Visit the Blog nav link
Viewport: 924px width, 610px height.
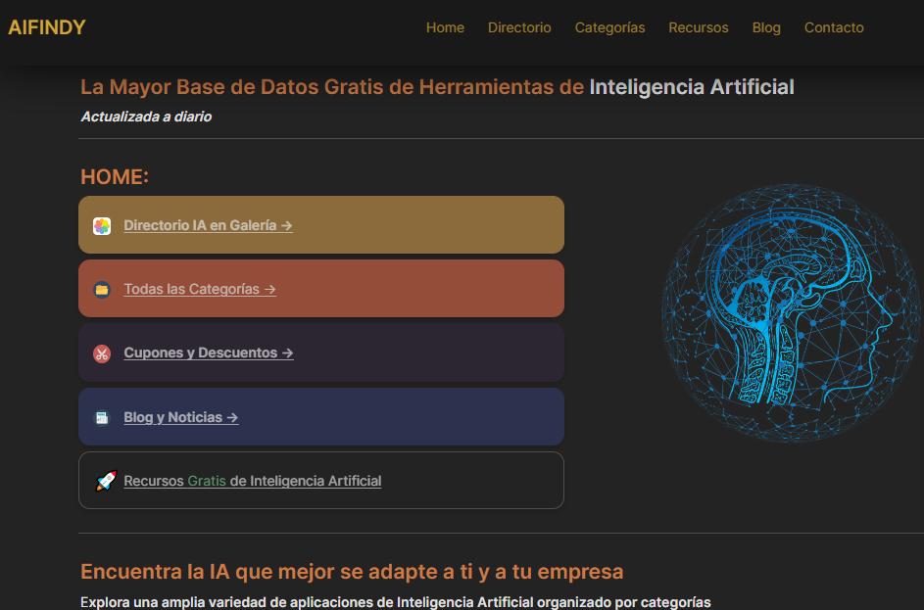(x=766, y=27)
